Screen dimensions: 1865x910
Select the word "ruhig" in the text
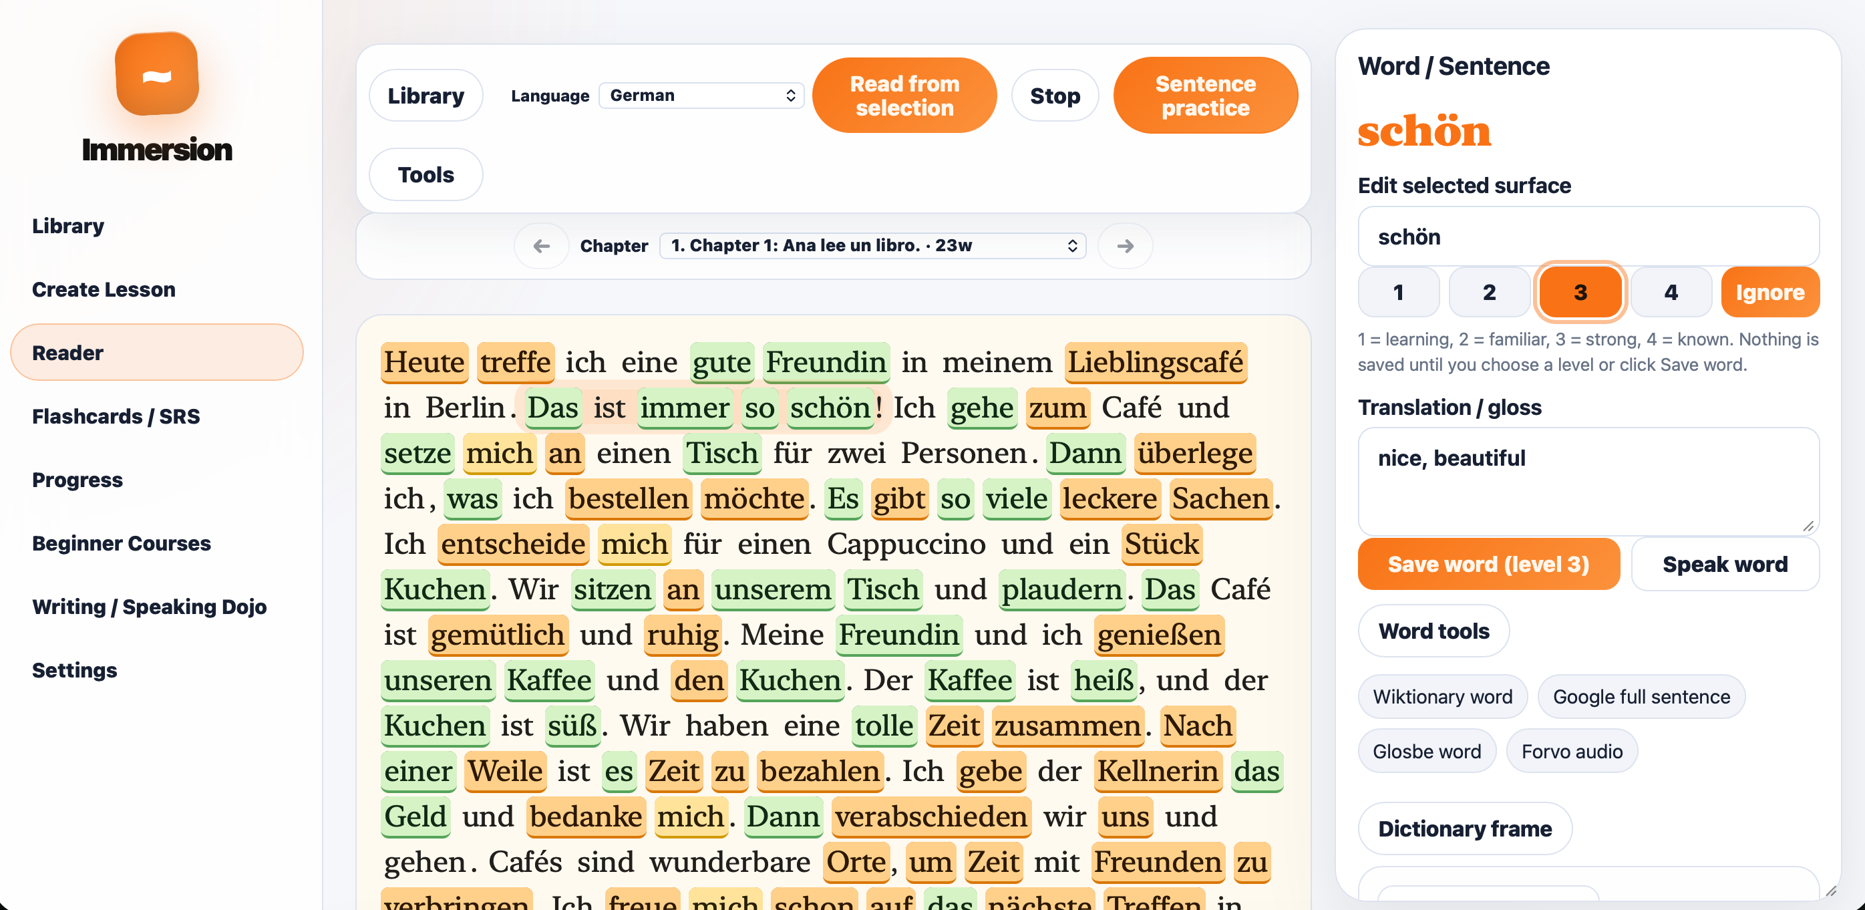pos(683,635)
